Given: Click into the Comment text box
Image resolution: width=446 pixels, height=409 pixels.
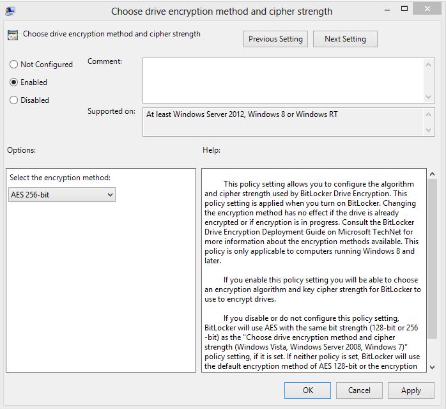Looking at the screenshot, I should coord(283,81).
